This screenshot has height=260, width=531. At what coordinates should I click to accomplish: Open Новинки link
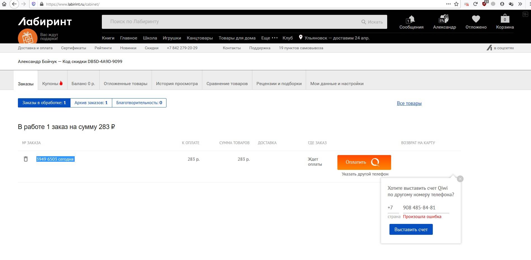tap(128, 48)
